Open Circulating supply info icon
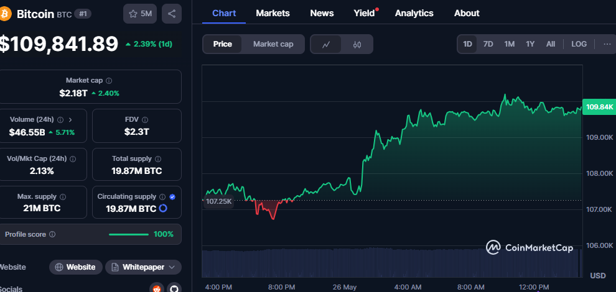This screenshot has width=616, height=292. (x=162, y=196)
